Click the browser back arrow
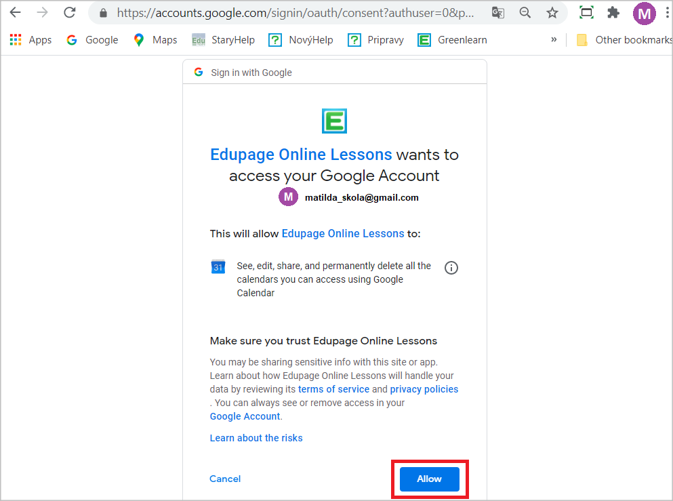673x501 pixels. (x=16, y=12)
